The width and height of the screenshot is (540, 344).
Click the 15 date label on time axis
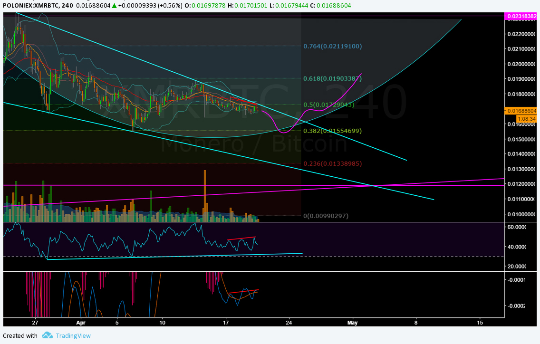480,323
